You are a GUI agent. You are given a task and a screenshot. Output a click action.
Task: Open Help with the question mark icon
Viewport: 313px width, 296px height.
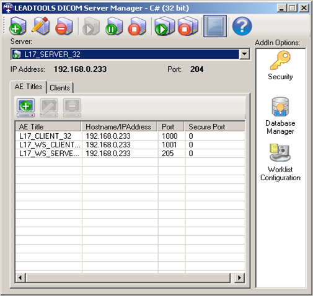click(242, 26)
